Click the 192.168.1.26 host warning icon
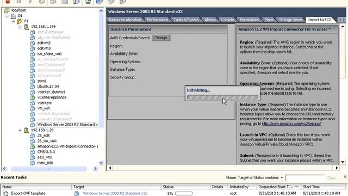The width and height of the screenshot is (348, 196). [x=27, y=130]
